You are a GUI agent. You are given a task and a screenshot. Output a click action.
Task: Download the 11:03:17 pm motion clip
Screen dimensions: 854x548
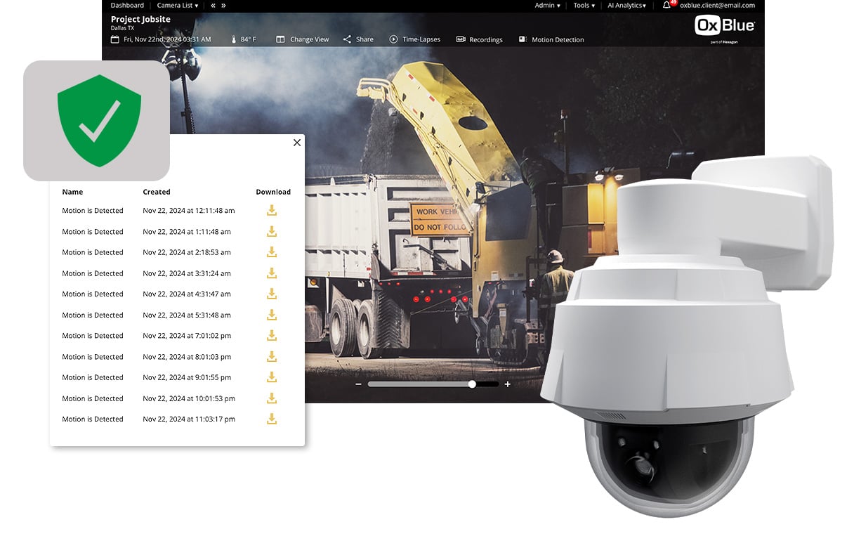point(272,419)
